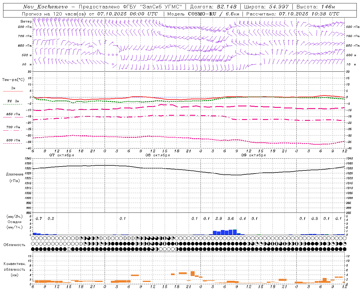Click the Давление pressure panel label
This screenshot has height=289, width=361.
point(15,174)
